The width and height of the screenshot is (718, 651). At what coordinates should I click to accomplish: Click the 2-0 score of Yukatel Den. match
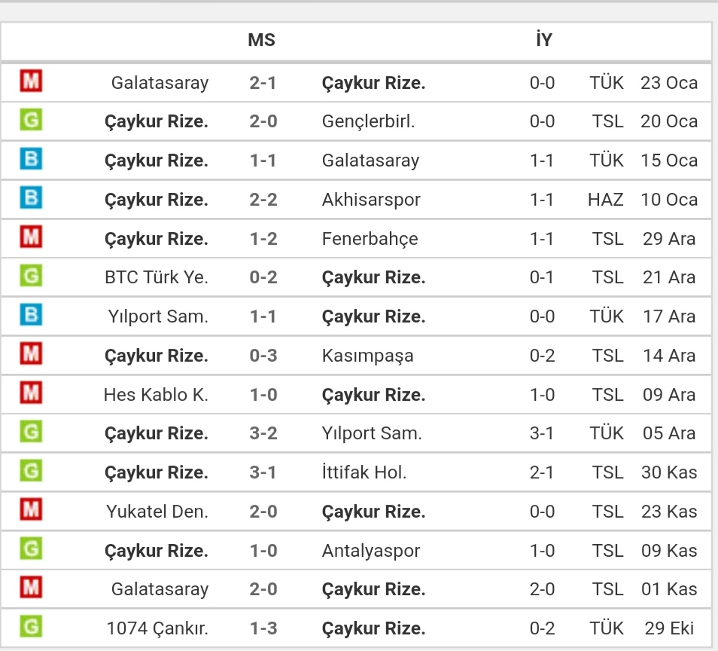click(263, 511)
